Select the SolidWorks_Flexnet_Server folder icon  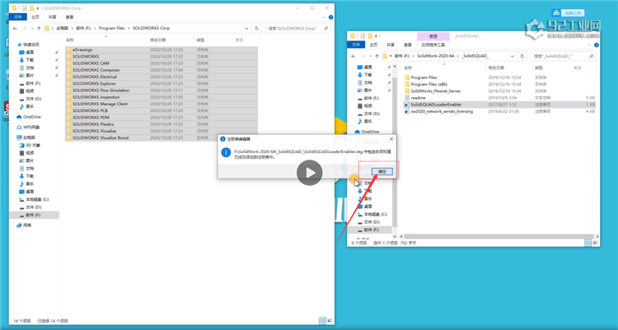[x=407, y=91]
